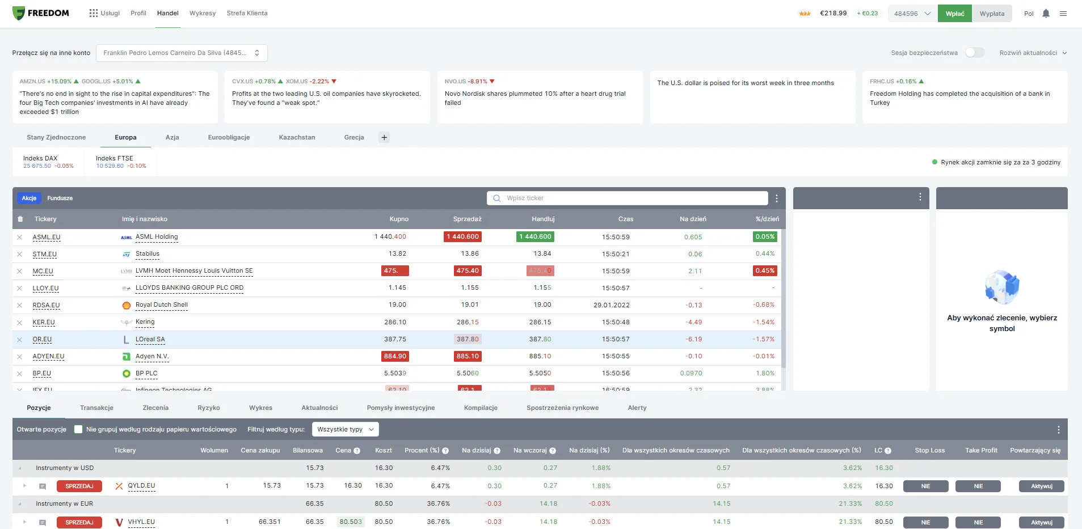Expand the QYLD.EU position row

[24, 486]
